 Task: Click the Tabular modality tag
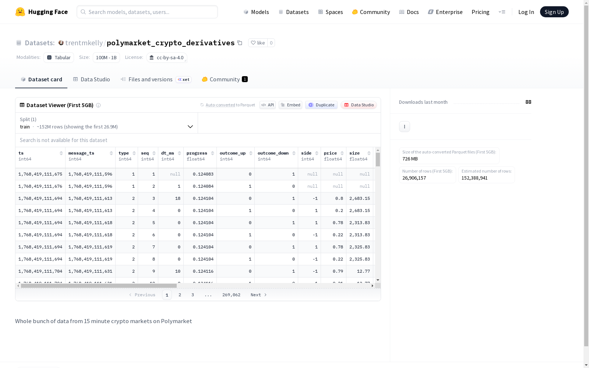(59, 57)
